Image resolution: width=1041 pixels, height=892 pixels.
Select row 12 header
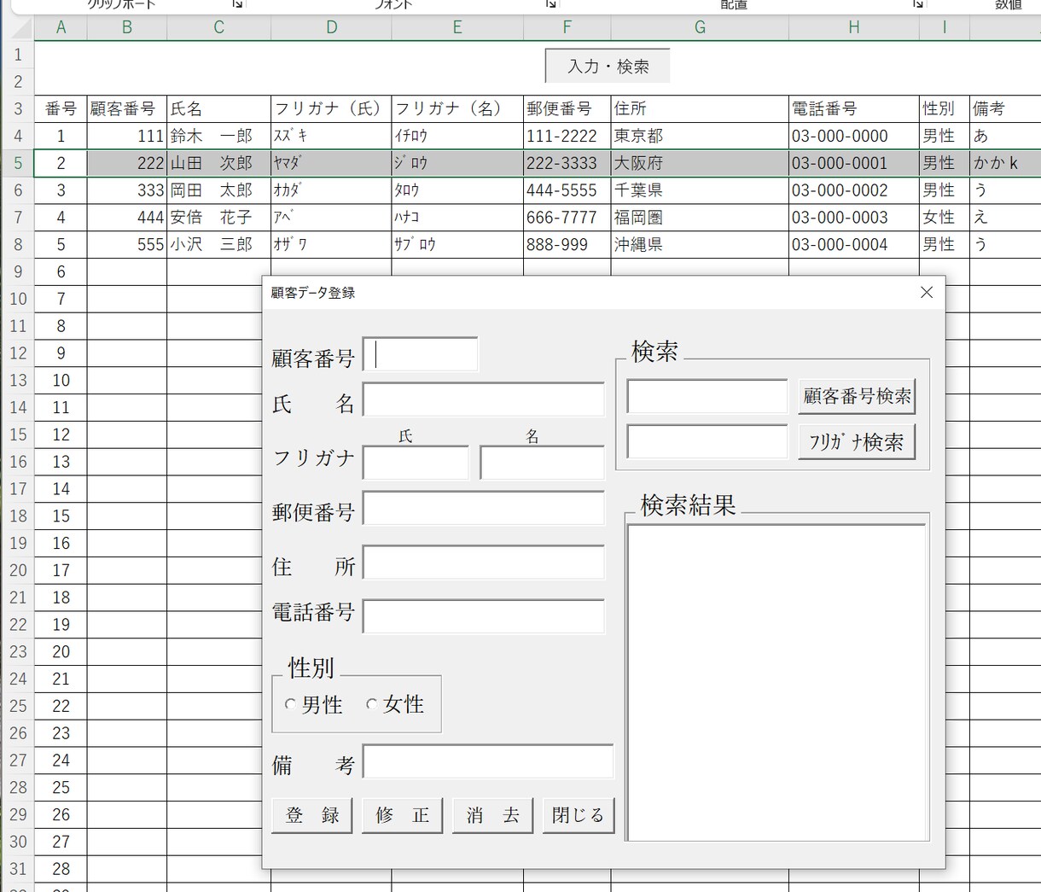click(18, 353)
